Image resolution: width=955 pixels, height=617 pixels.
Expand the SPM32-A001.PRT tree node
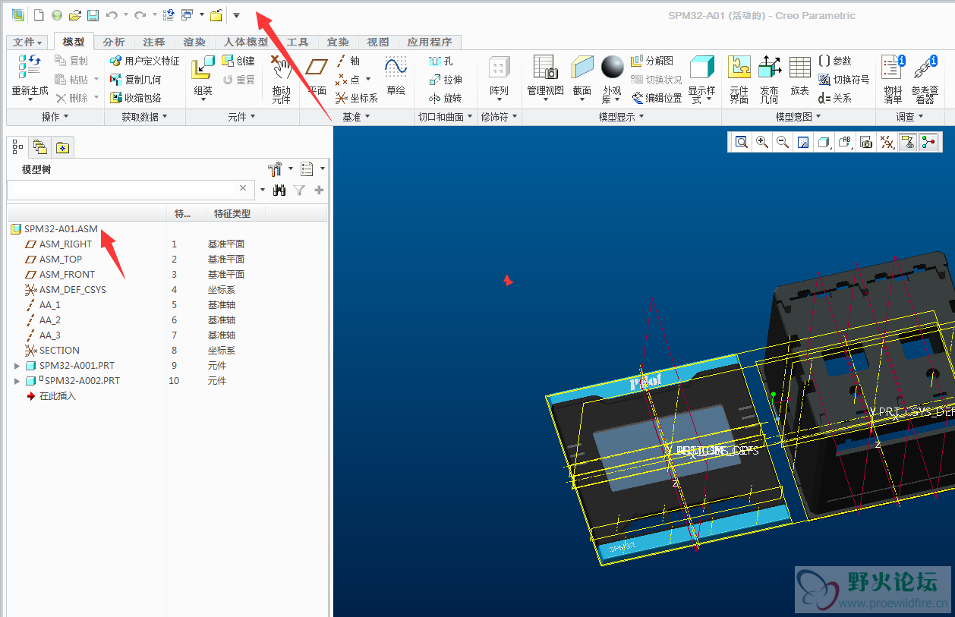(17, 366)
